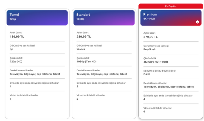Image resolution: width=204 pixels, height=121 pixels.
Task: Click the En Popüler red banner
Action: [x=171, y=6]
